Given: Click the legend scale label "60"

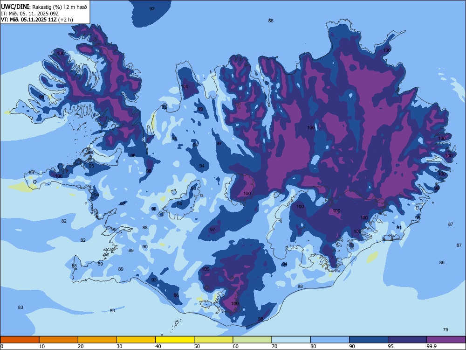Looking at the screenshot, I should tap(236, 346).
